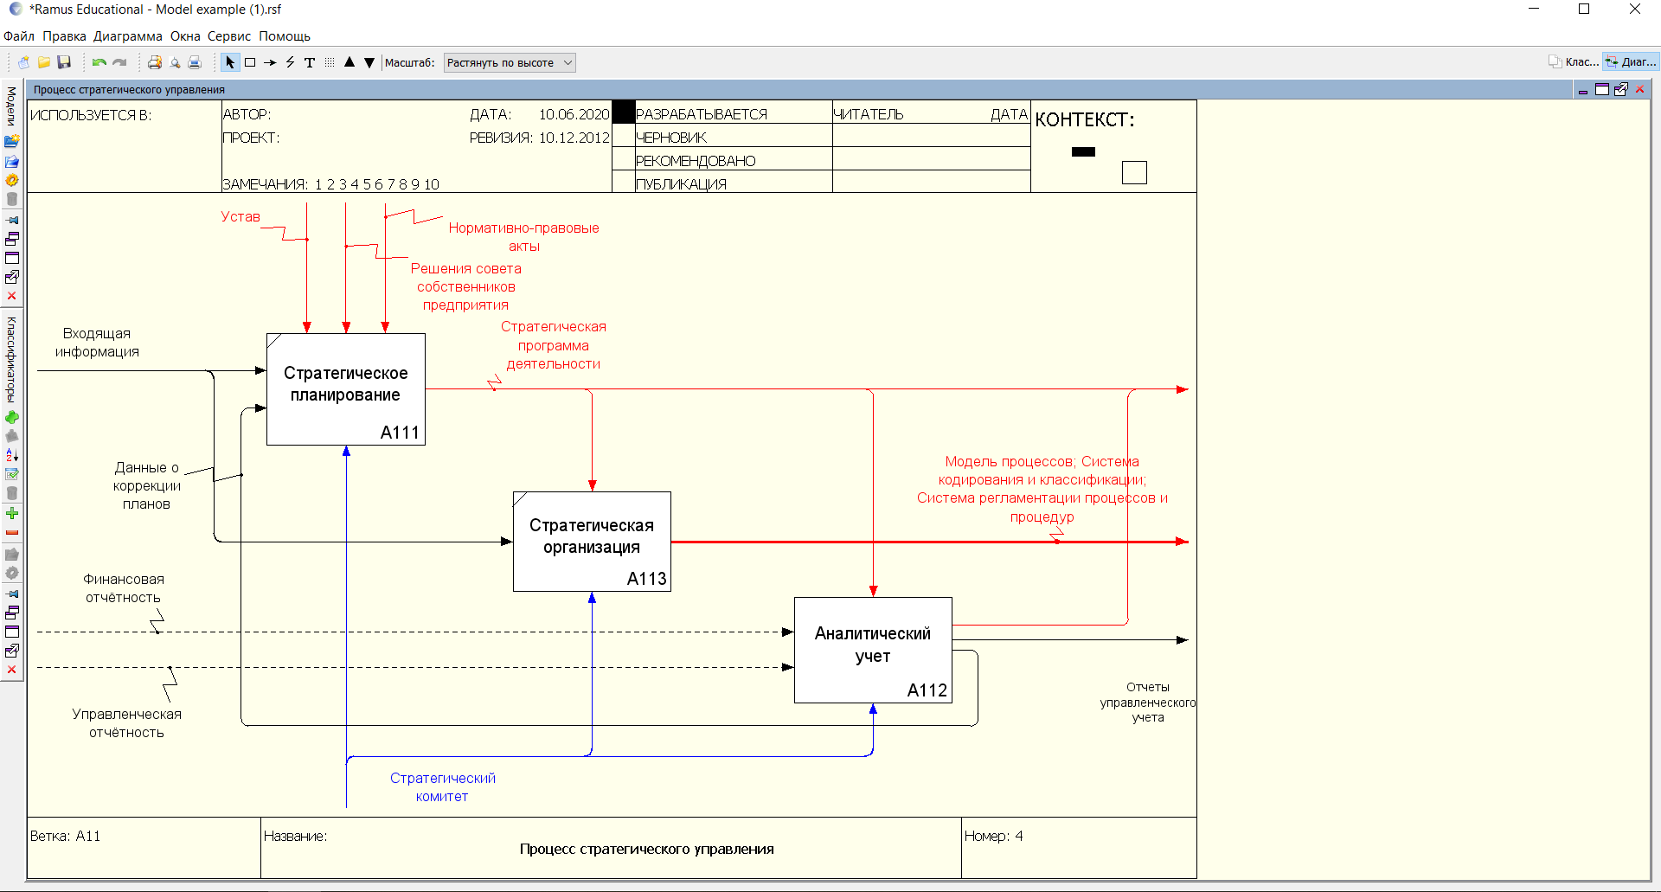This screenshot has height=892, width=1661.
Task: Check the РЕКОМЕНДОВАНО status box
Action: (x=623, y=160)
